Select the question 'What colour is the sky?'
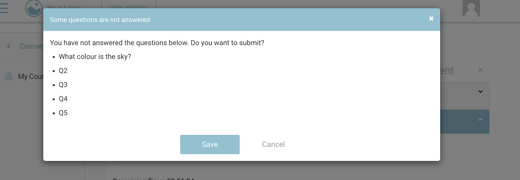This screenshot has width=520, height=180. (95, 56)
